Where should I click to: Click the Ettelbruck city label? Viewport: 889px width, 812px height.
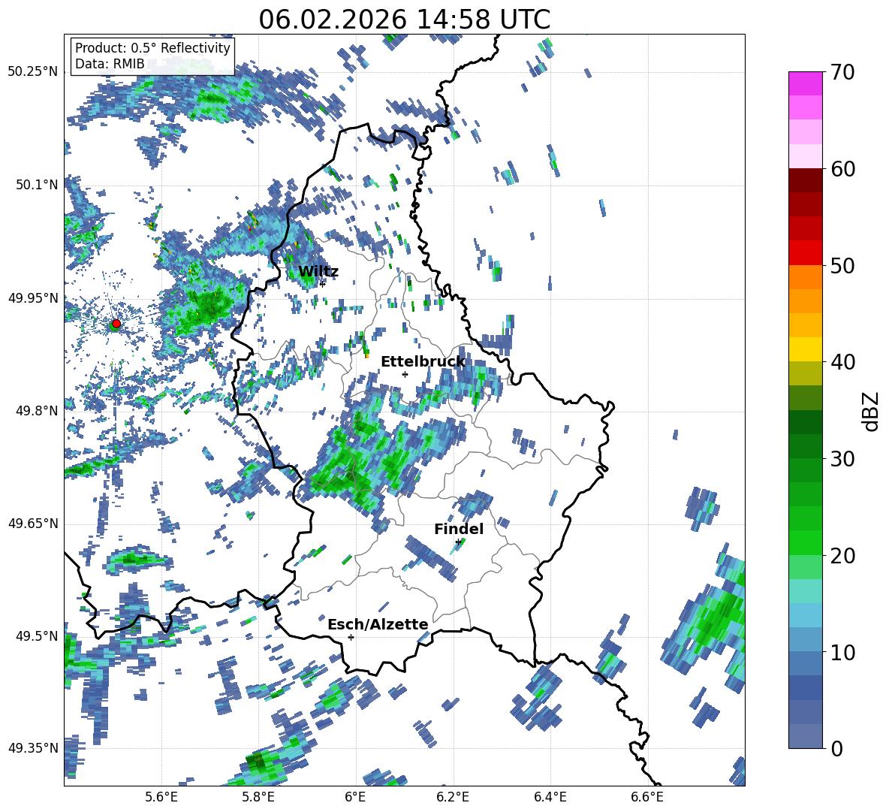click(423, 362)
